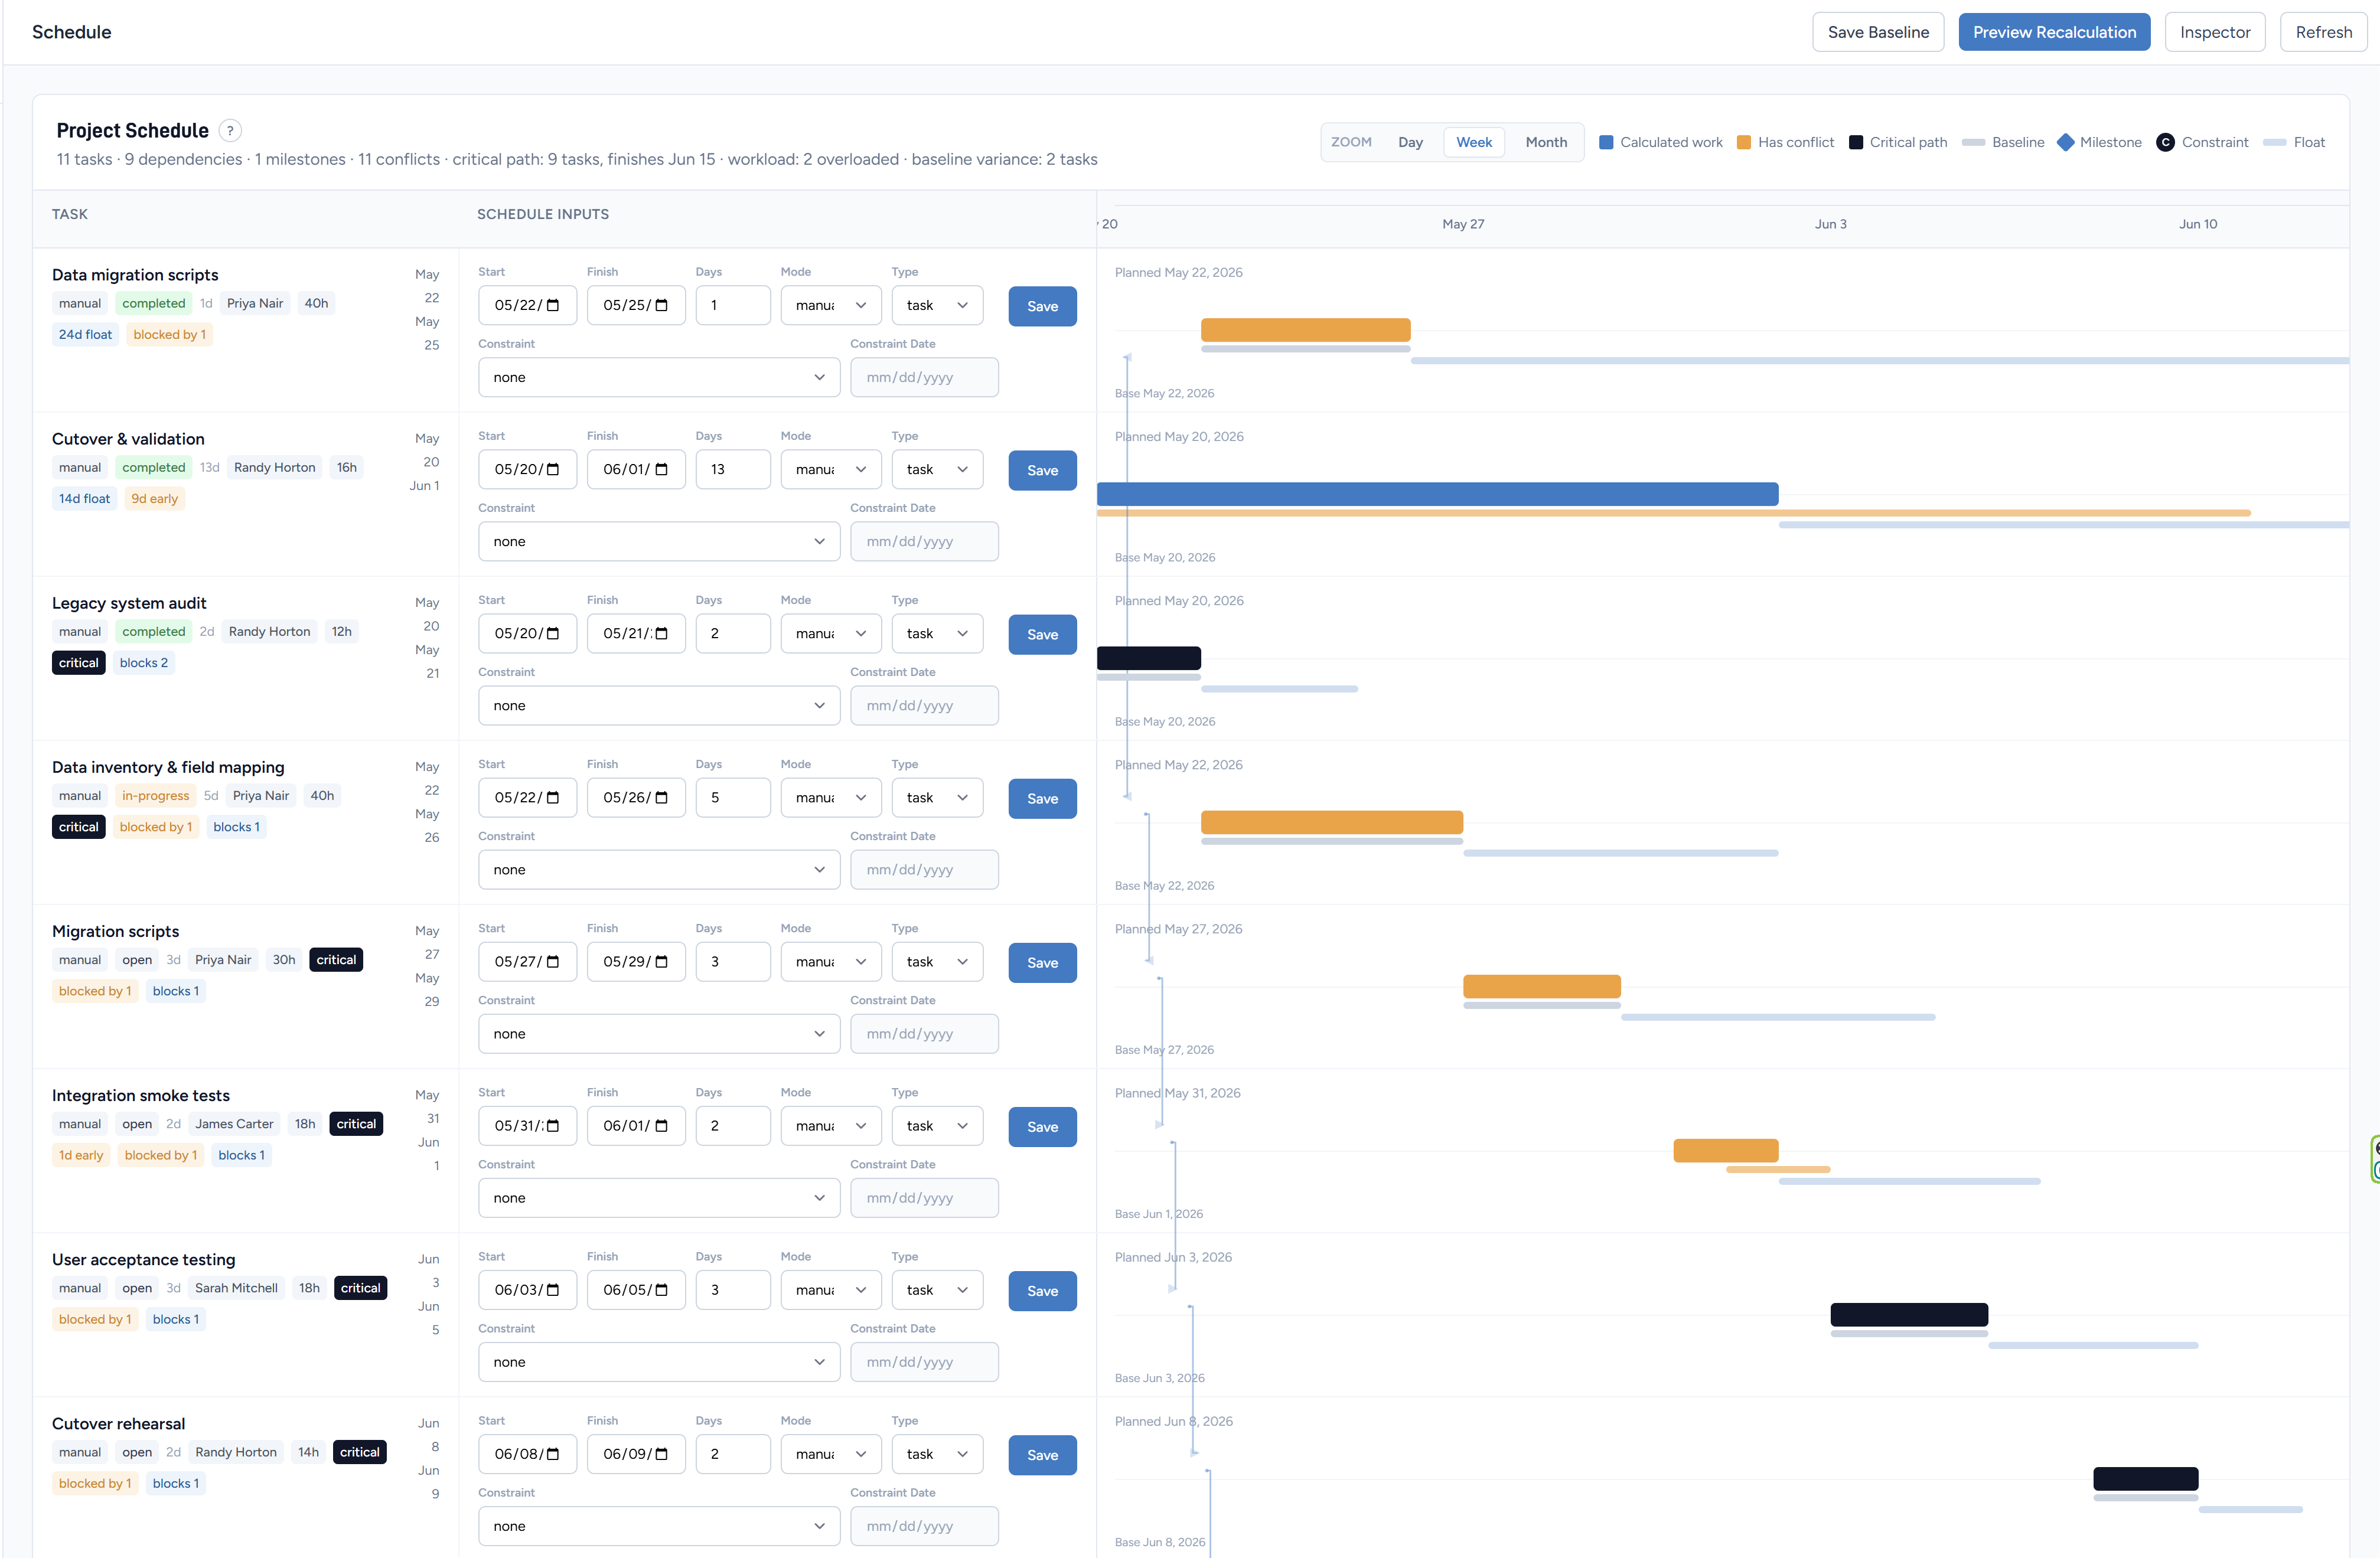Open Start date calendar icon for Data migration scripts
The height and width of the screenshot is (1558, 2380).
[x=553, y=306]
